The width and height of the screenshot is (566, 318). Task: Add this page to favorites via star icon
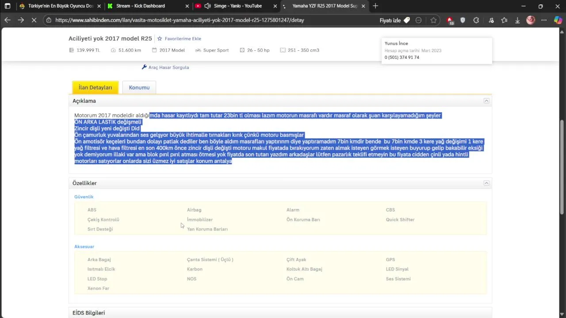pyautogui.click(x=433, y=20)
